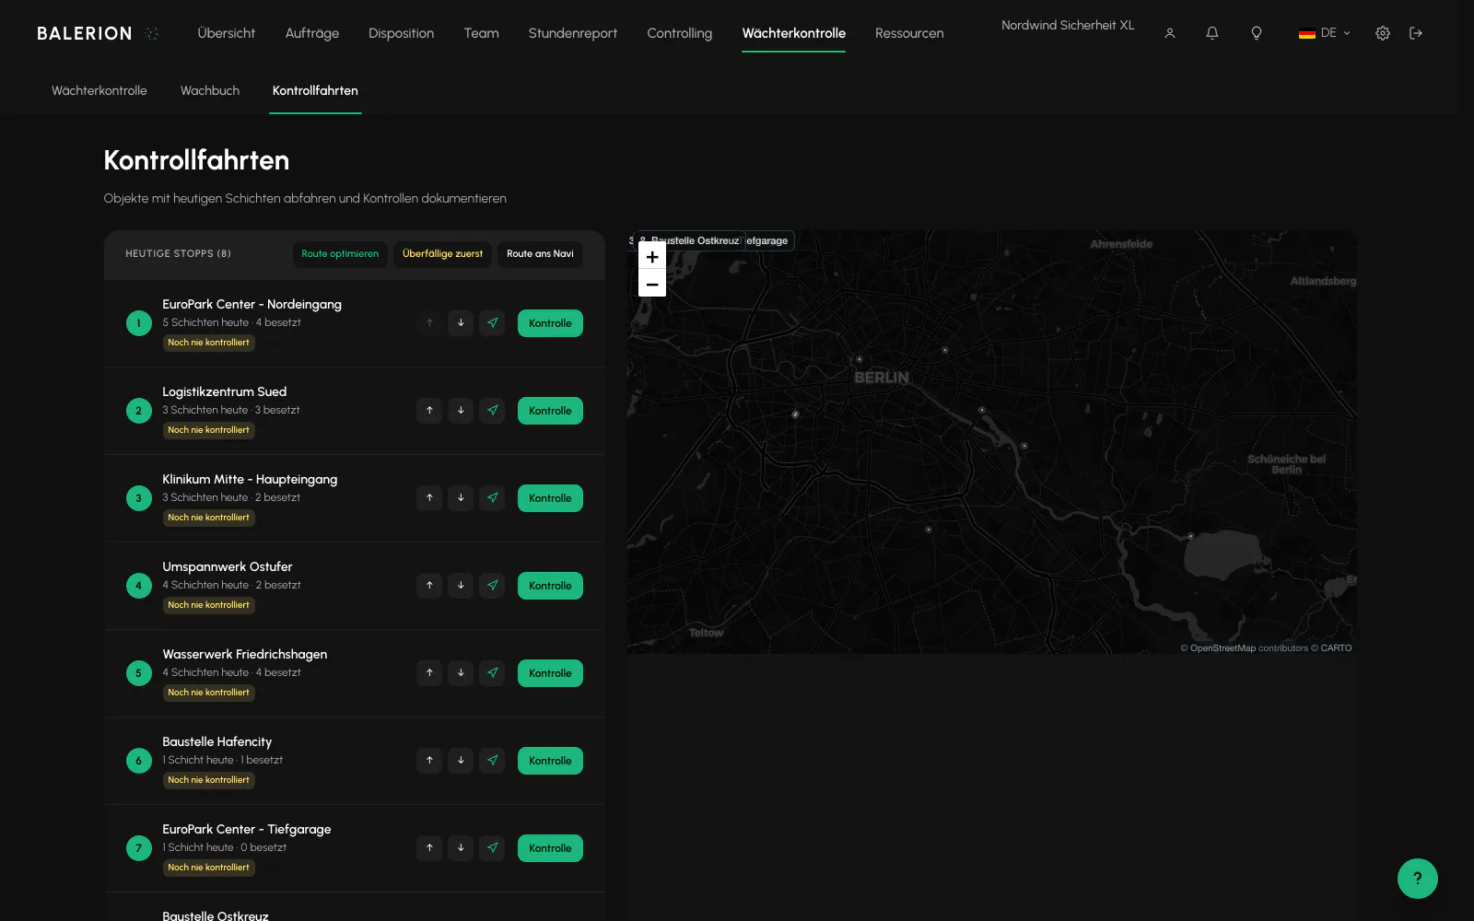Go to Disposition
The width and height of the screenshot is (1474, 921).
pyautogui.click(x=402, y=33)
